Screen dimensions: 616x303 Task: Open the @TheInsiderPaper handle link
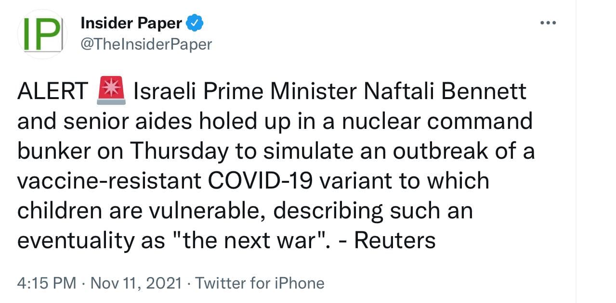click(x=146, y=44)
